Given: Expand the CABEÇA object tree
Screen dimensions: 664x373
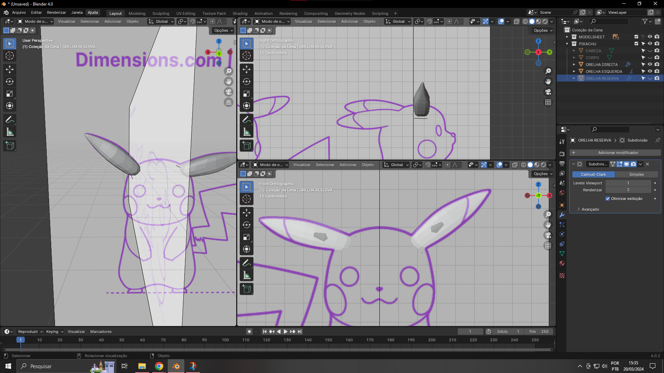Looking at the screenshot, I should [x=574, y=51].
